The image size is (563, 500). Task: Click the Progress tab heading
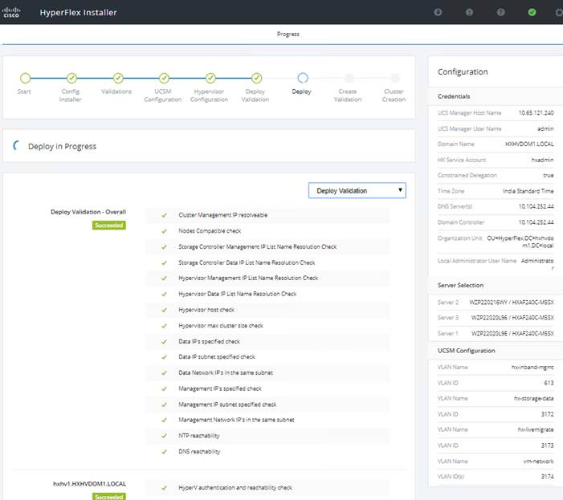[x=288, y=35]
